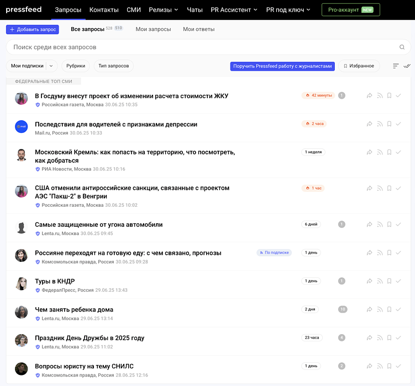This screenshot has height=386, width=415.
Task: Share the ЖКУ request via arrow icon
Action: tap(370, 95)
